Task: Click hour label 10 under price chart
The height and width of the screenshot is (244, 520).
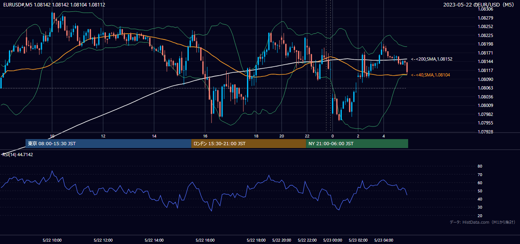Action: [52, 136]
